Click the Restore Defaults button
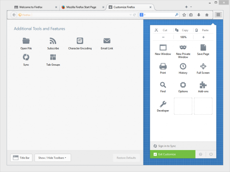This screenshot has height=172, width=230. tap(126, 158)
